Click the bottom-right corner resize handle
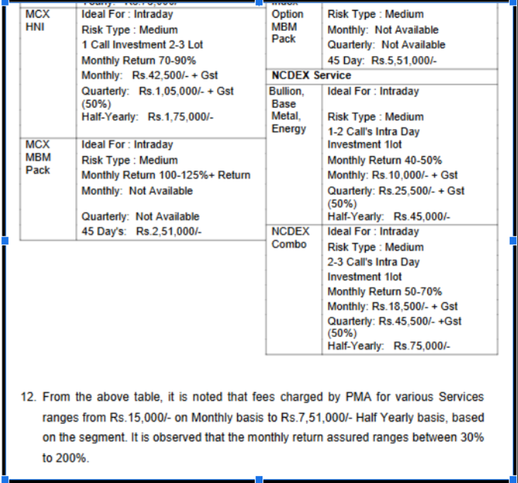Image resolution: width=518 pixels, height=483 pixels. click(x=513, y=480)
